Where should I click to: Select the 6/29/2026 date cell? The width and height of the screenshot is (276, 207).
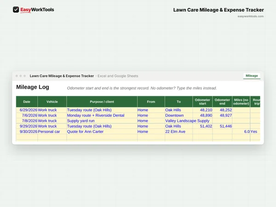(27, 110)
